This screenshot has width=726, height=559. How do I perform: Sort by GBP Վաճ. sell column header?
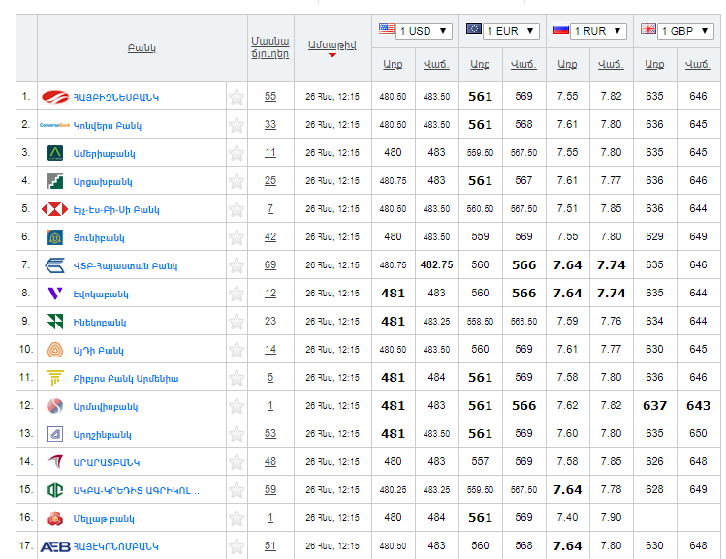pos(698,65)
